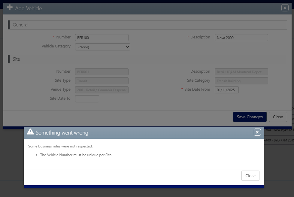Viewport: 294px width, 197px height.
Task: Click the Vehicle Number unique error message
Action: pyautogui.click(x=76, y=155)
